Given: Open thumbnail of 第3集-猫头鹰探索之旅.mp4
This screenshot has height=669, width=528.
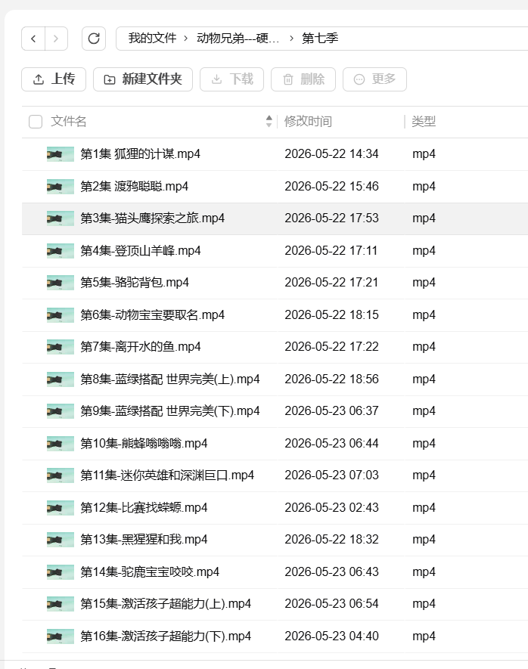Looking at the screenshot, I should tap(61, 218).
